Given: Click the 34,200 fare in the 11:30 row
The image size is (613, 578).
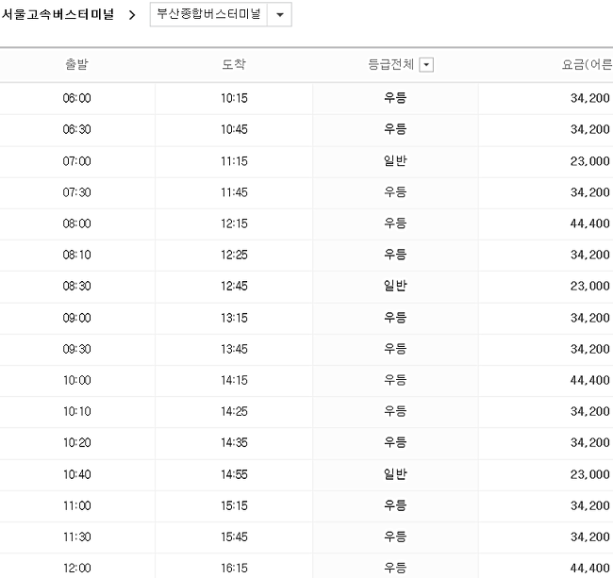Looking at the screenshot, I should click(590, 537).
